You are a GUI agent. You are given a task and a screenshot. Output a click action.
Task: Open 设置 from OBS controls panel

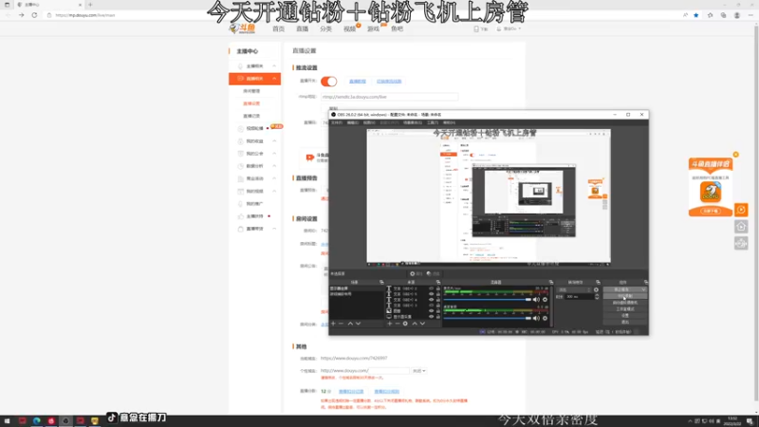click(625, 315)
